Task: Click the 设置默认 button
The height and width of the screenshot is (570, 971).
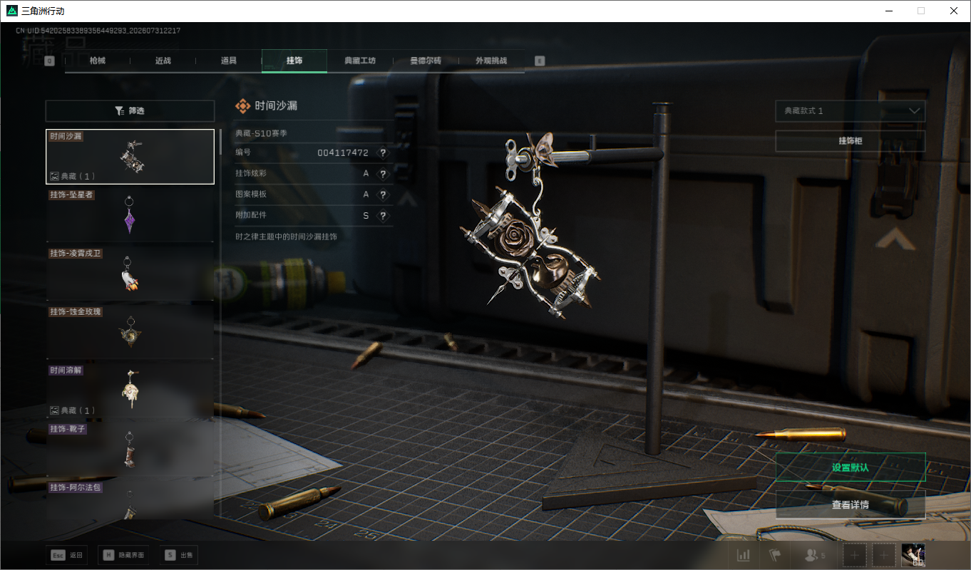Action: (x=851, y=467)
